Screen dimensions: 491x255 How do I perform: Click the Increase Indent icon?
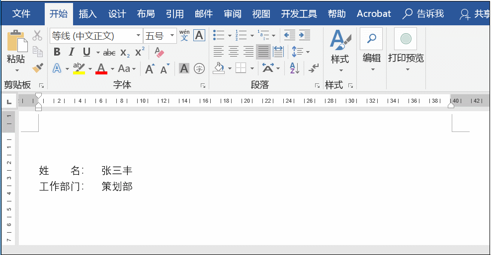305,36
